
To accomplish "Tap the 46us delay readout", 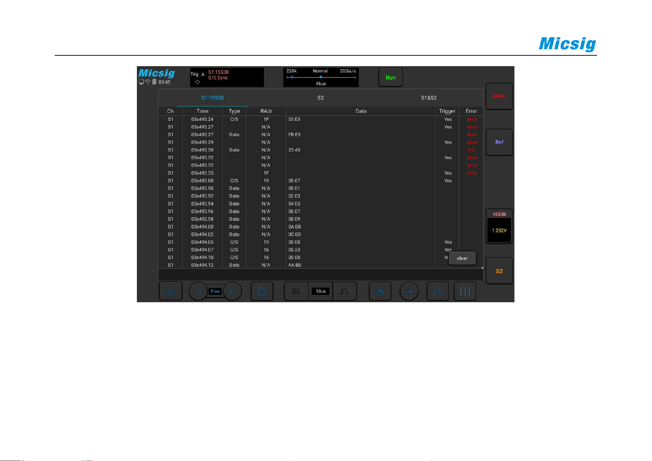I will 321,84.
